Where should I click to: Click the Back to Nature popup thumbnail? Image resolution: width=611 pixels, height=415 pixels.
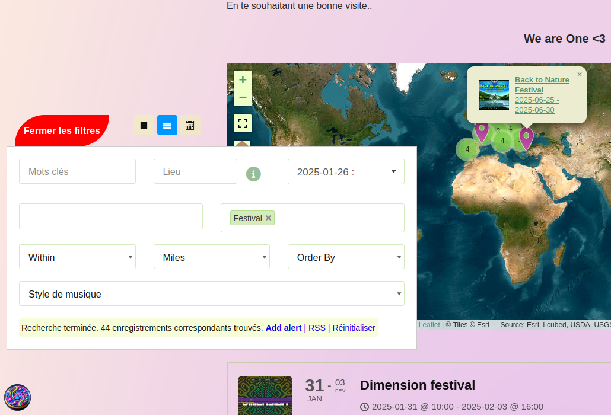(x=494, y=95)
